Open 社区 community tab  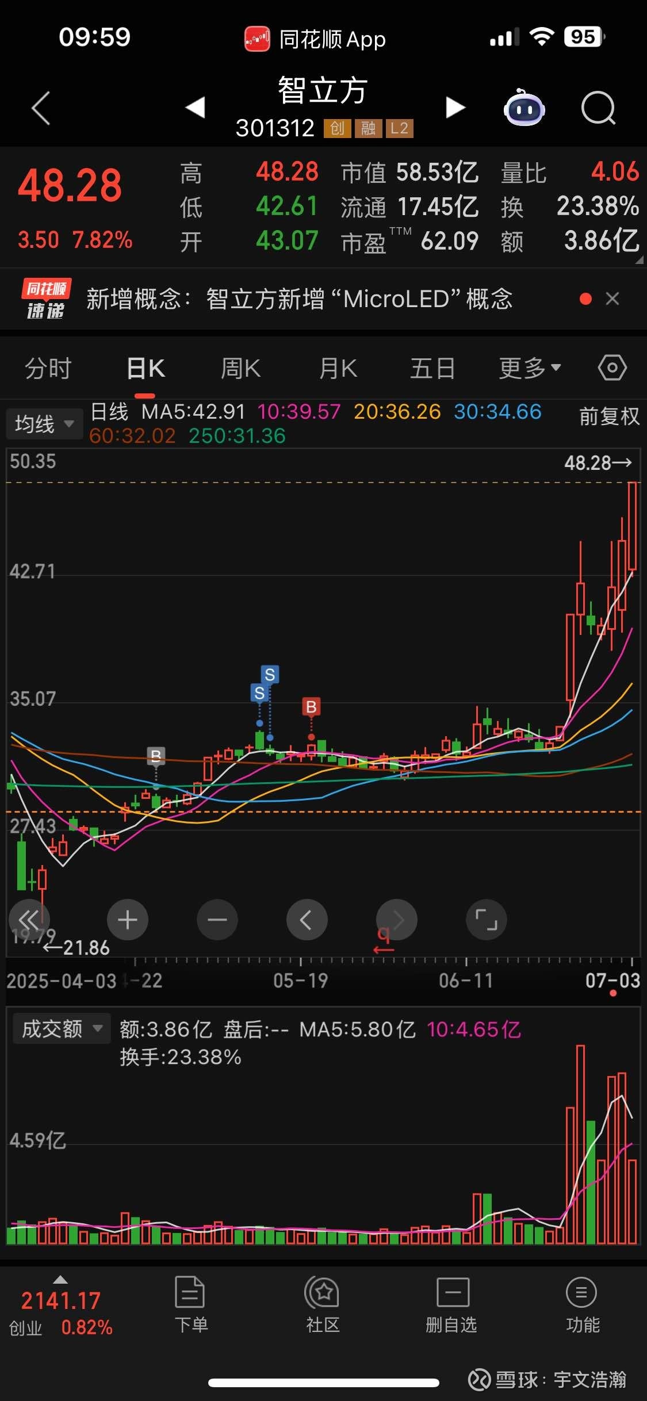coord(323,1304)
